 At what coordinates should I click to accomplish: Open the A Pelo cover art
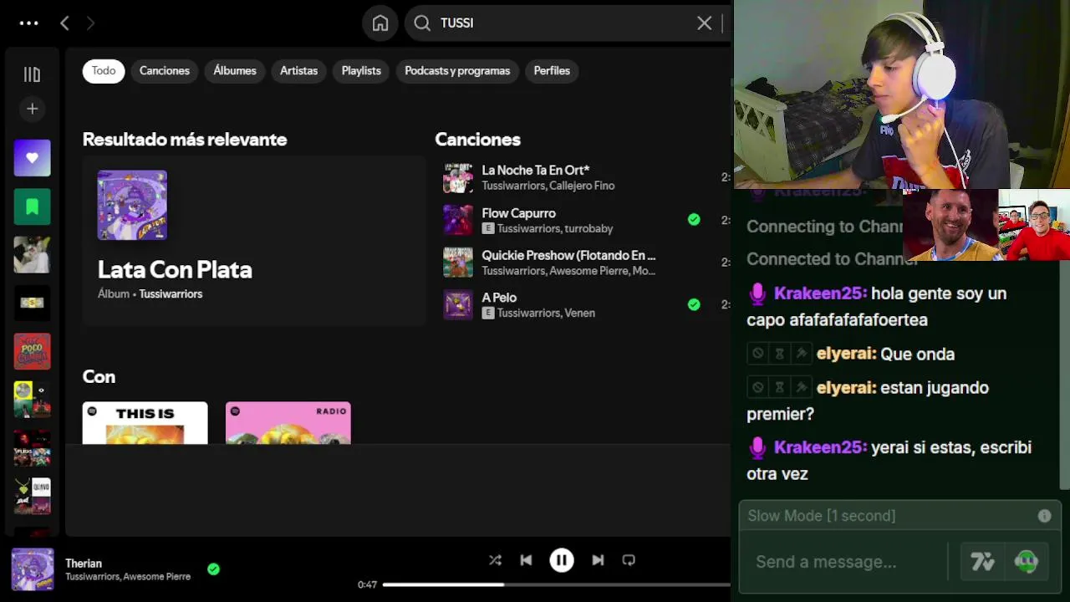(x=458, y=304)
